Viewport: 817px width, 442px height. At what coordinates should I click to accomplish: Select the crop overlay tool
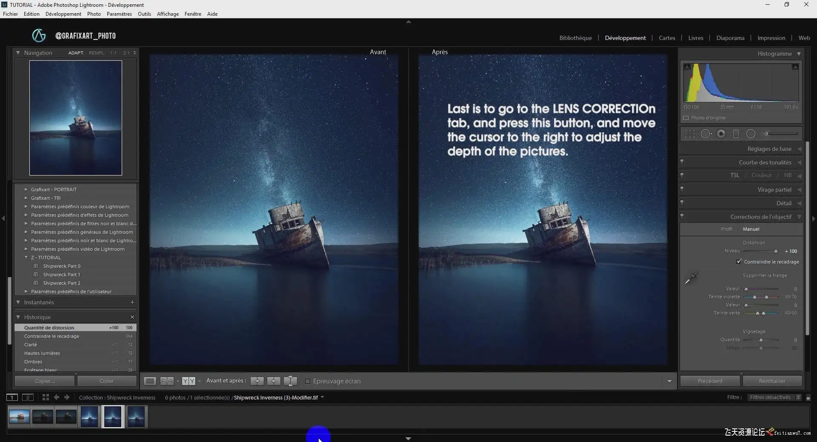tap(690, 134)
